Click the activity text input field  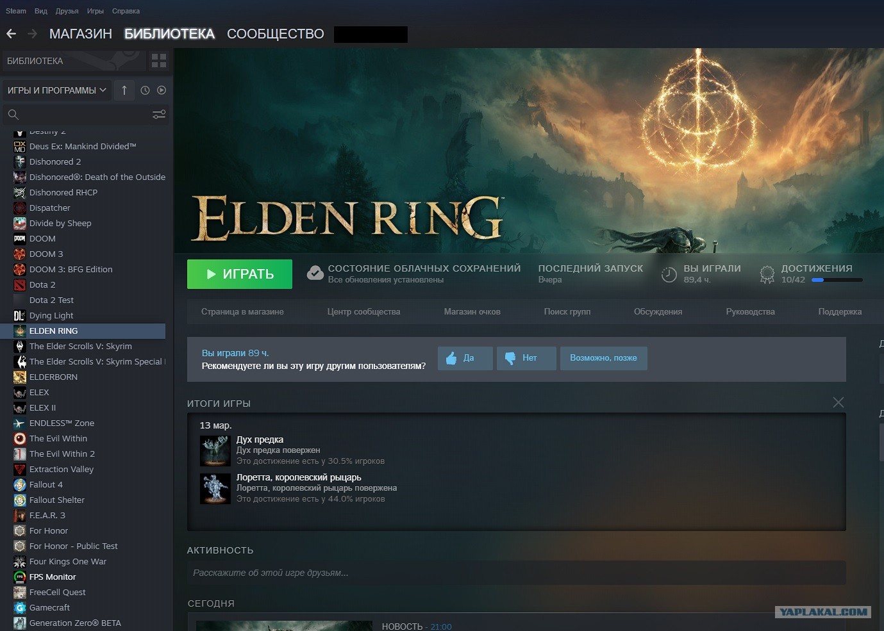(x=517, y=573)
